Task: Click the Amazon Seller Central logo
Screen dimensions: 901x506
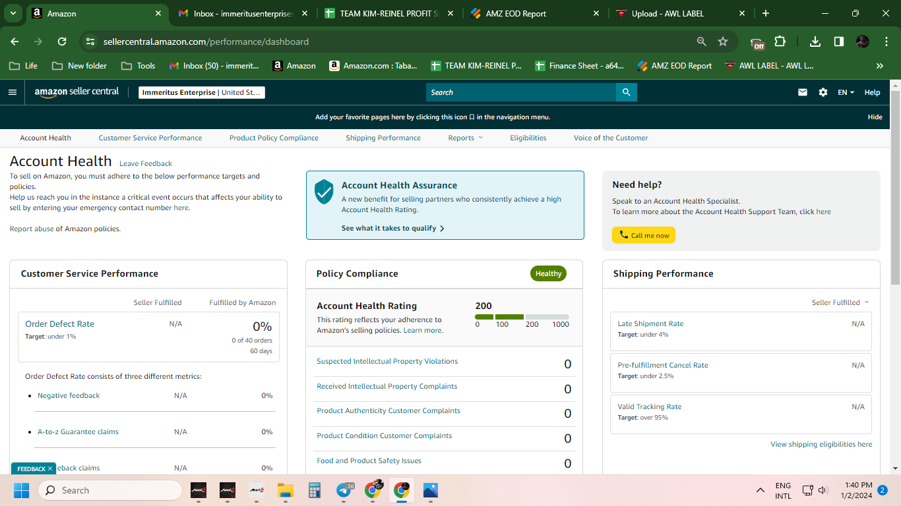Action: tap(77, 92)
